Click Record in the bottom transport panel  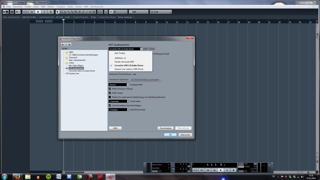(233, 170)
